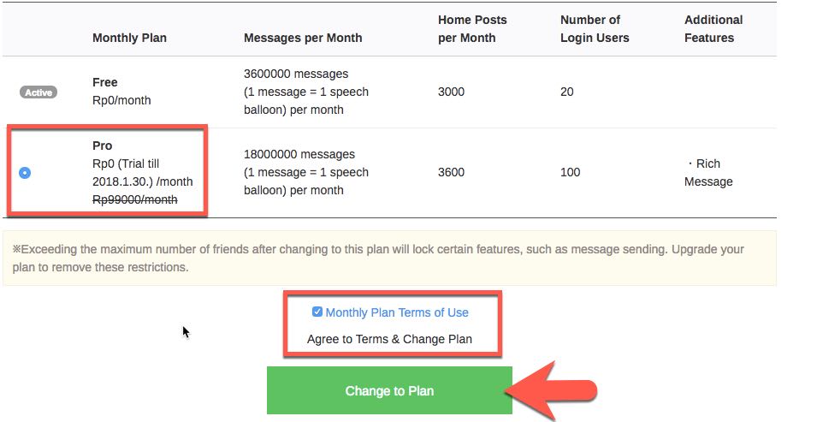
Task: Click the 3600 home posts value
Action: [x=451, y=172]
